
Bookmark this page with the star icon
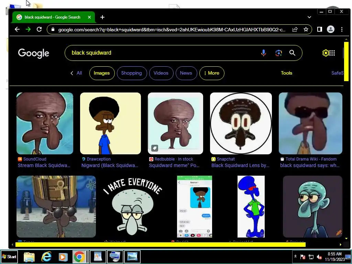pos(306,30)
